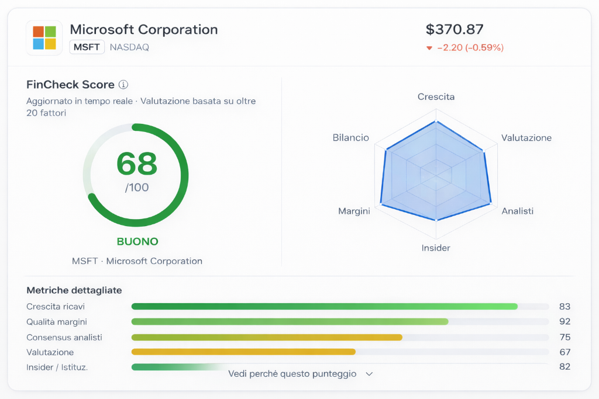Click the Qualità margini progress bar
The height and width of the screenshot is (399, 599).
[340, 321]
